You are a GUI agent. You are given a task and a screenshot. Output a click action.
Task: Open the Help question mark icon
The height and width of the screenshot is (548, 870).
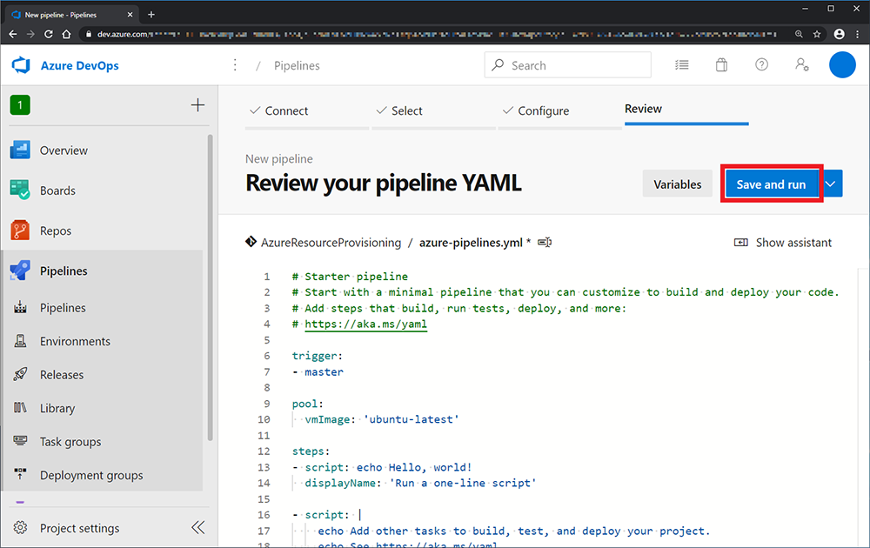[x=762, y=65]
